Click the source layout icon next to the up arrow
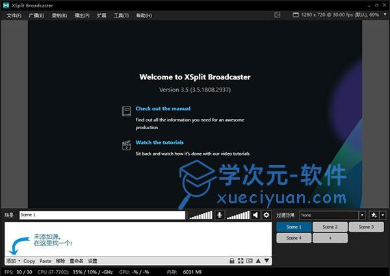 pos(249,260)
